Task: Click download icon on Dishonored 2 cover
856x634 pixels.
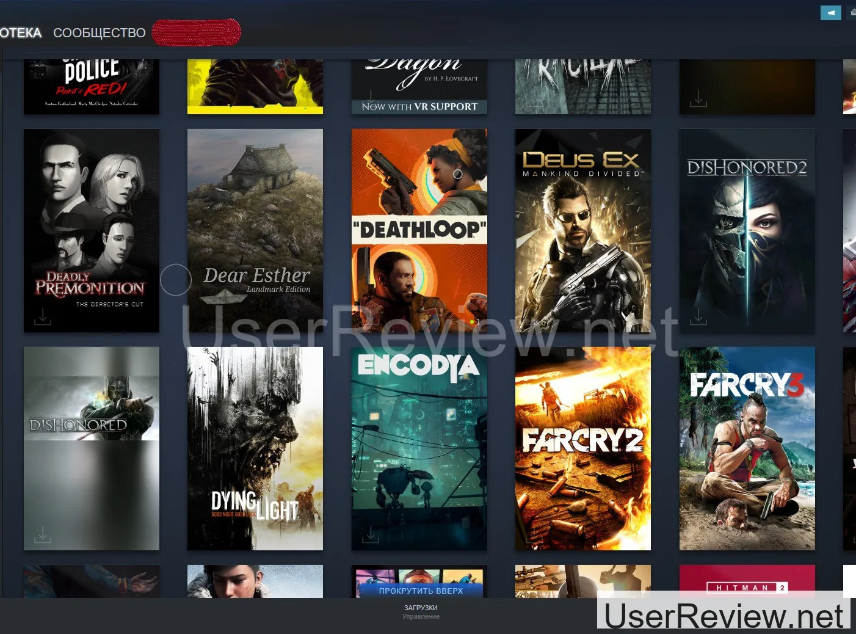Action: (x=698, y=316)
